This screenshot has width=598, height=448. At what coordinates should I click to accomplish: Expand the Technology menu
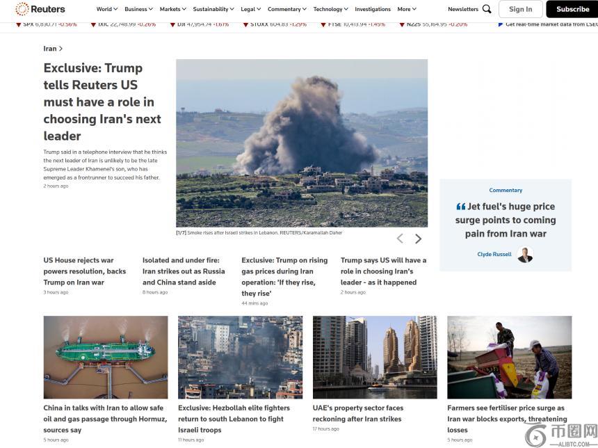pos(330,9)
